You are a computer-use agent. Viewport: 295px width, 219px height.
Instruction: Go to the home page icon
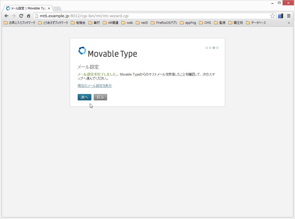[29, 16]
